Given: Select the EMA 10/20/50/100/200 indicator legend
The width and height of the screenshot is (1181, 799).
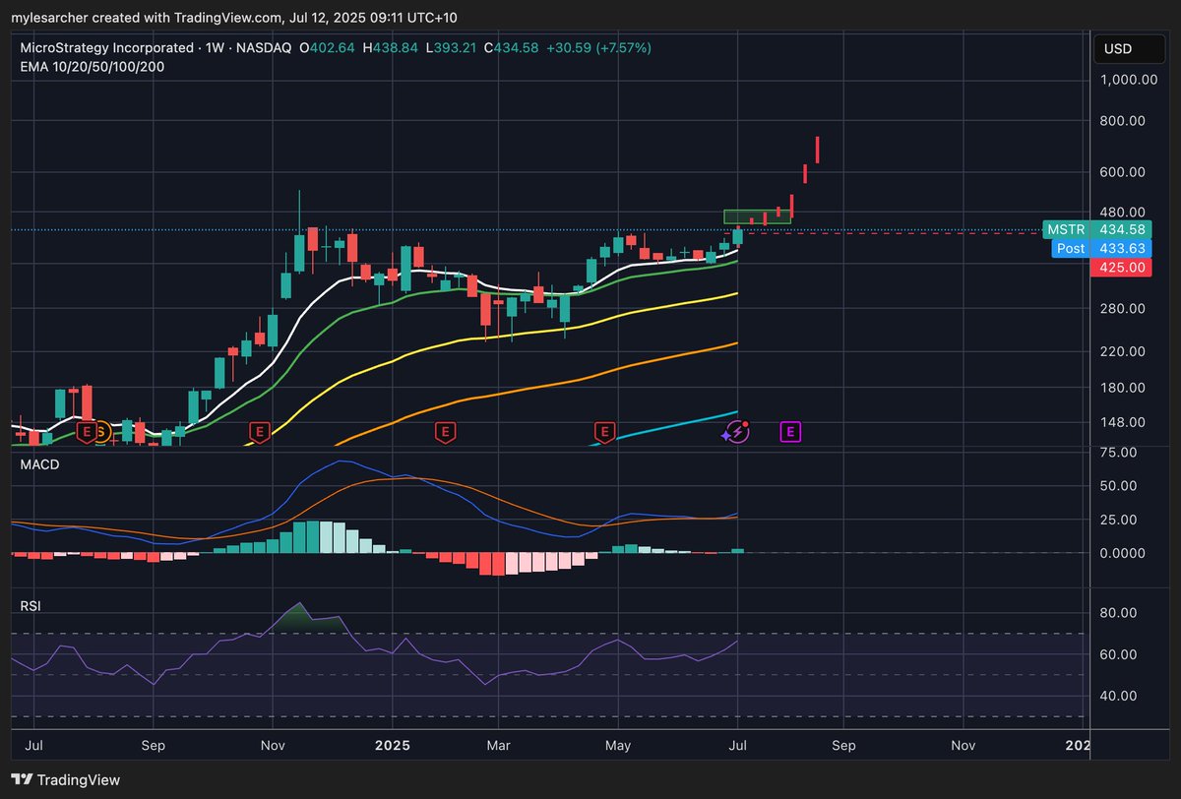Looking at the screenshot, I should pyautogui.click(x=93, y=67).
